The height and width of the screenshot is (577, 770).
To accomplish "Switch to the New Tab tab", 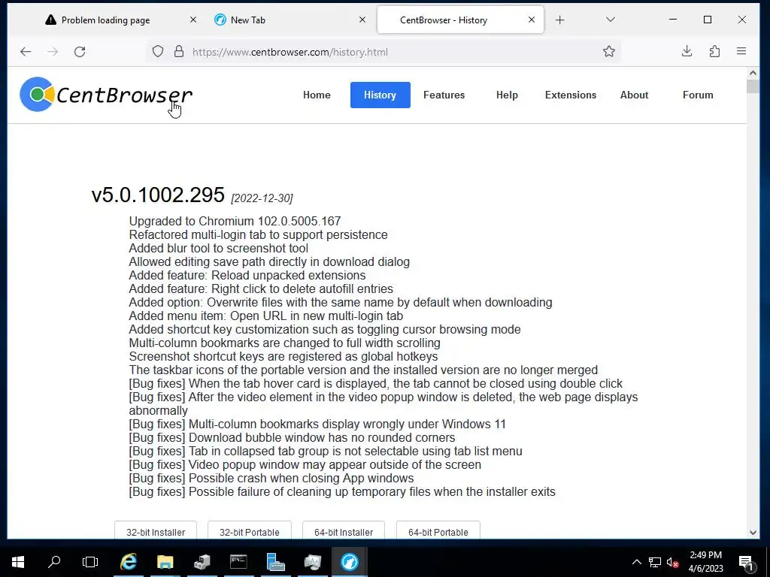I will point(291,20).
